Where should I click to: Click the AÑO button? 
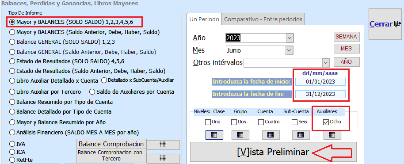[x=347, y=62]
